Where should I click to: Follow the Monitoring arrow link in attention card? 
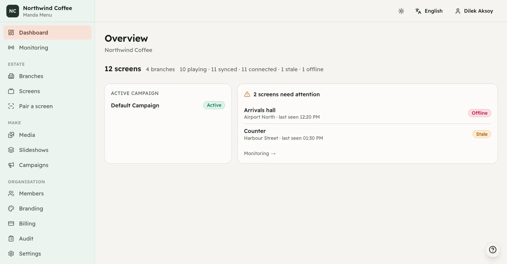pyautogui.click(x=260, y=153)
